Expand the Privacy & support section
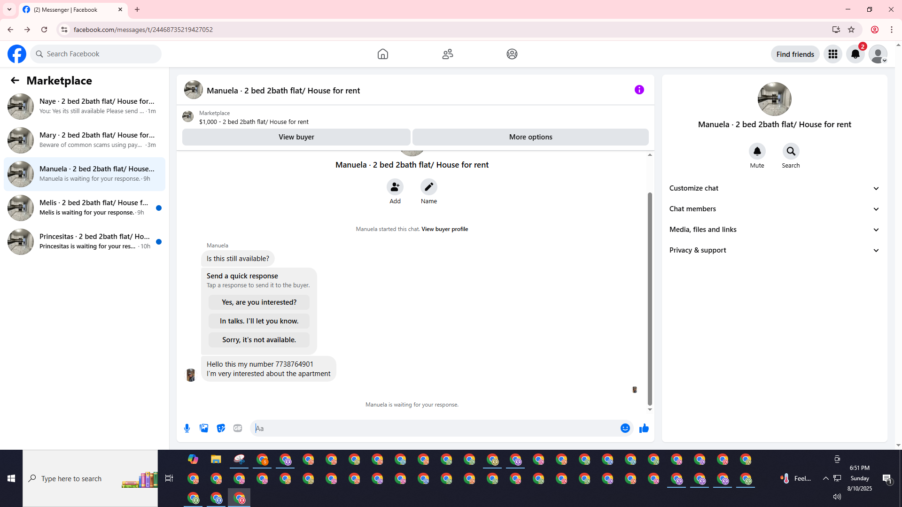The image size is (902, 507). click(774, 250)
